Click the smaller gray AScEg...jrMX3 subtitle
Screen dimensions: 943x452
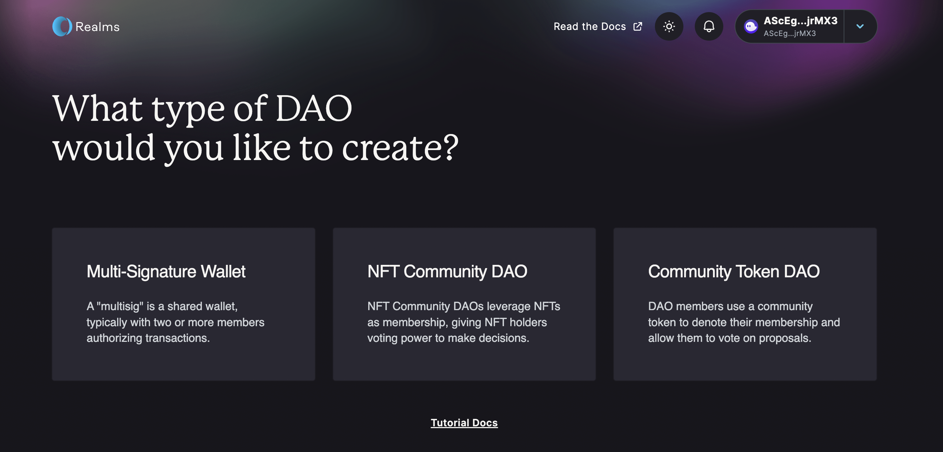(x=789, y=34)
